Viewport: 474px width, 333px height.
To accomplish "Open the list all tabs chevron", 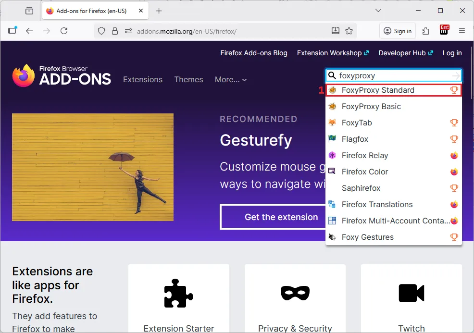I will tap(378, 11).
